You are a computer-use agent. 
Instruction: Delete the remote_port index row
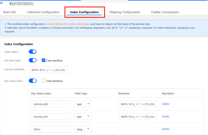tap(165, 117)
